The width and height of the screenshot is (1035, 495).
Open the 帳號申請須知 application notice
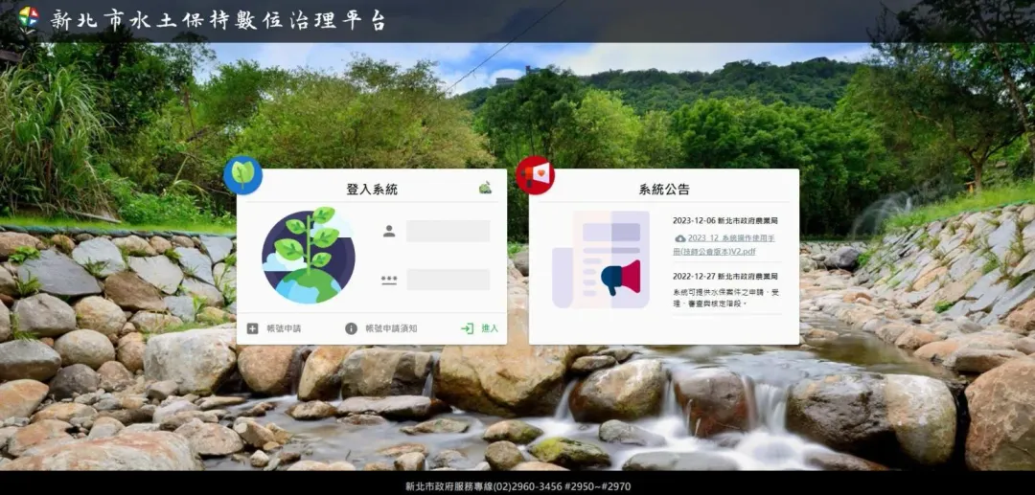[x=391, y=328]
